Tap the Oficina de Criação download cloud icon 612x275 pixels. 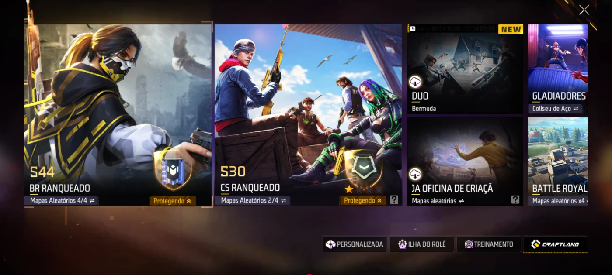pyautogui.click(x=415, y=174)
